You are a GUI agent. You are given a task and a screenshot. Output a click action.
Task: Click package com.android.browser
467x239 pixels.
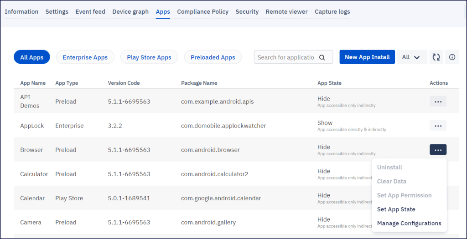pos(210,150)
